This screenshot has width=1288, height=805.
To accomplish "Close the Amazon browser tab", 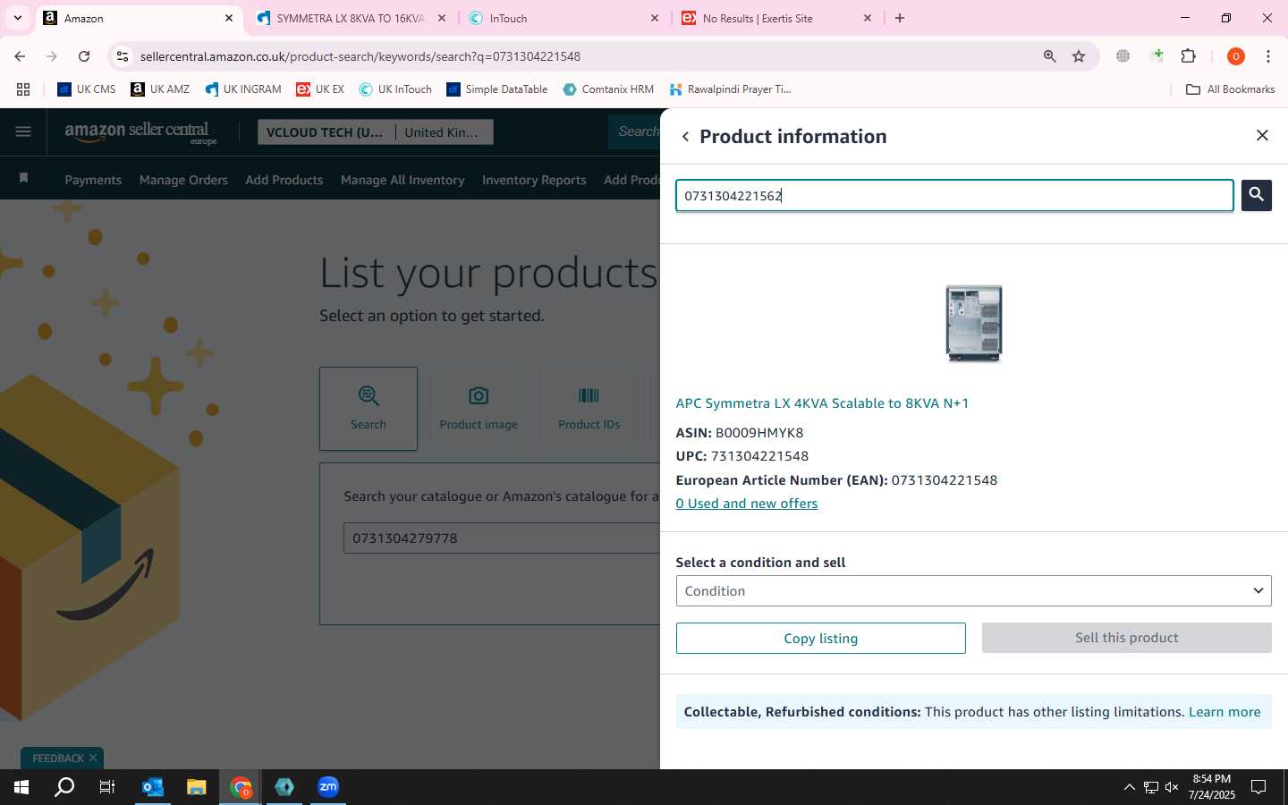I will pos(228,18).
